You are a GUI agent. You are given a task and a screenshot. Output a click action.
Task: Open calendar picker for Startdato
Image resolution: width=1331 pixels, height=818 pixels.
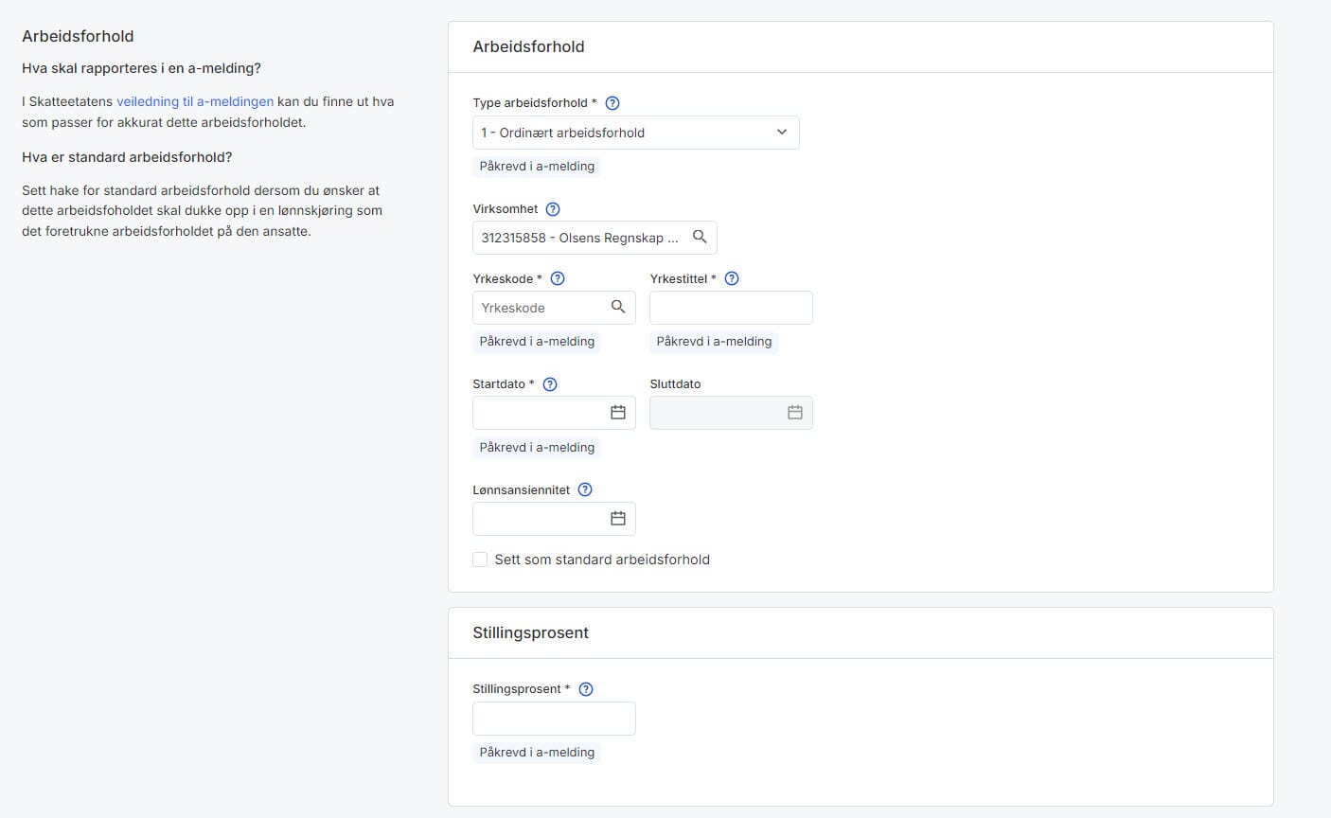(x=618, y=413)
